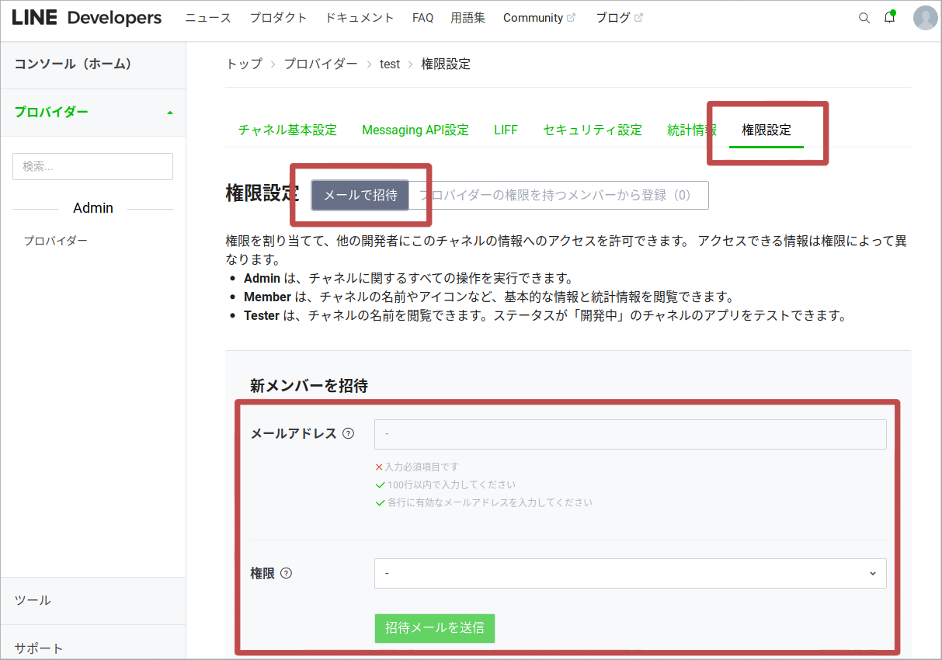Focus the sidebar 検索 search box

click(92, 166)
